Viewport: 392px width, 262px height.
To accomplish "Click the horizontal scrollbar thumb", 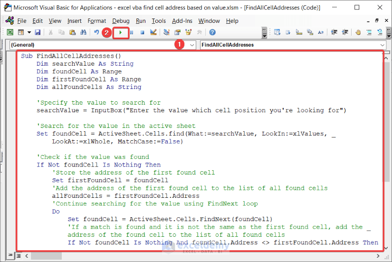I will coord(46,256).
